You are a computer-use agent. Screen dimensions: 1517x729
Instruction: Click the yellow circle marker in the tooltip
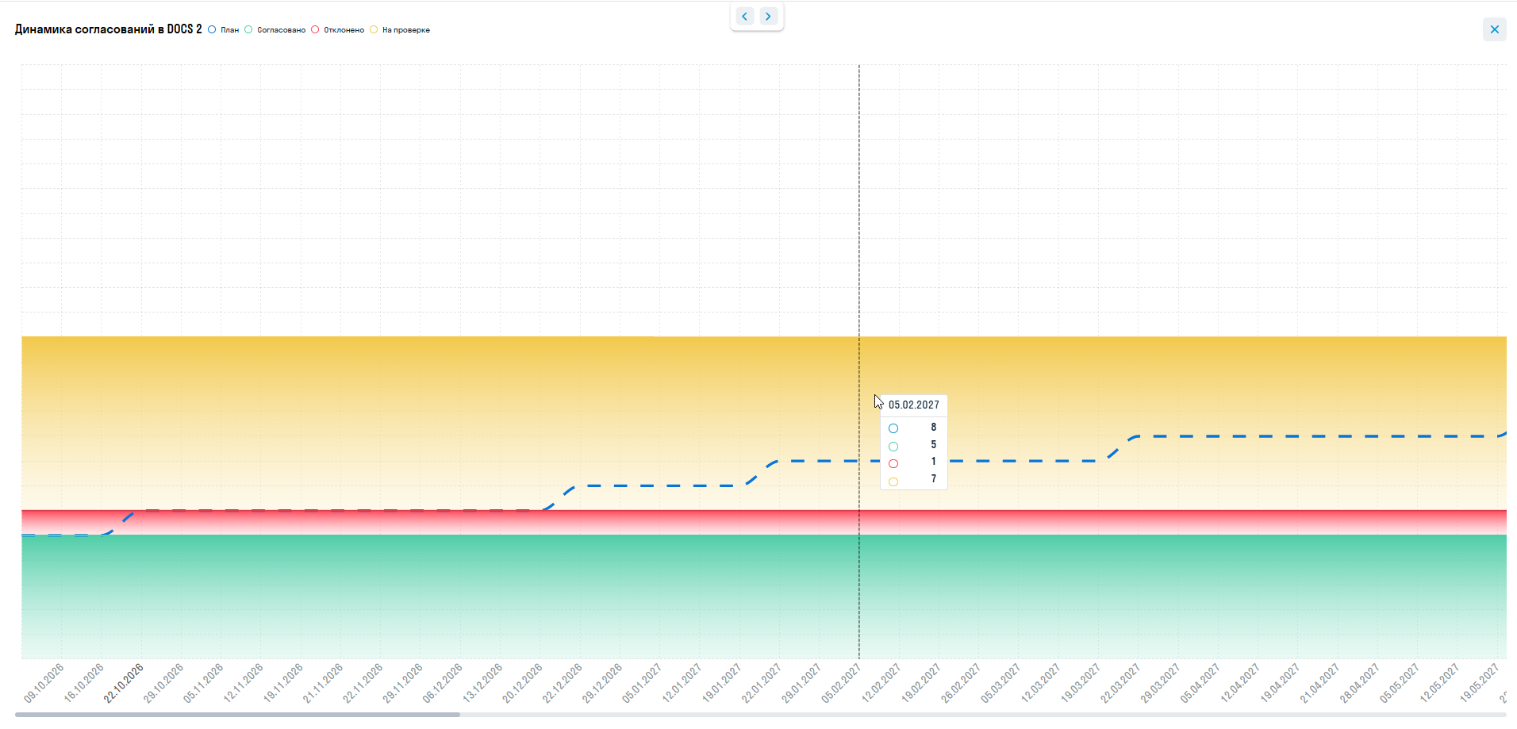(893, 482)
